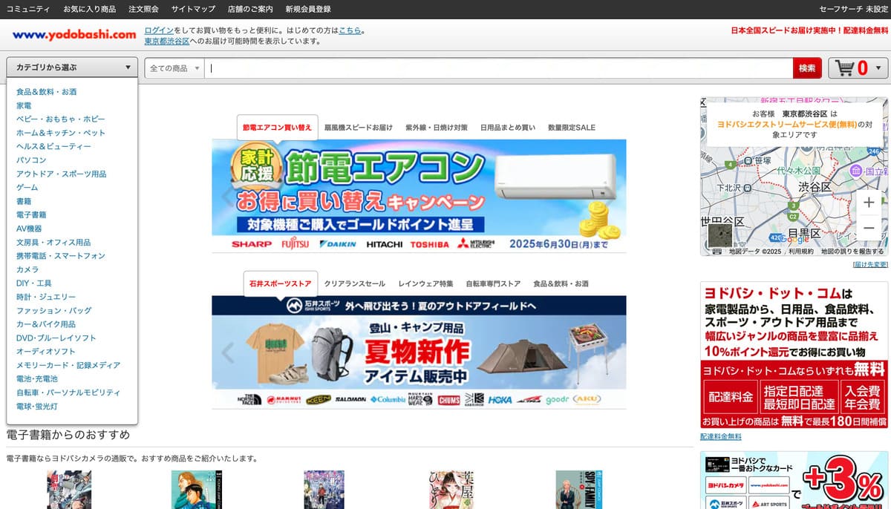
Task: Choose ファッション・バッグ category
Action: pyautogui.click(x=54, y=310)
